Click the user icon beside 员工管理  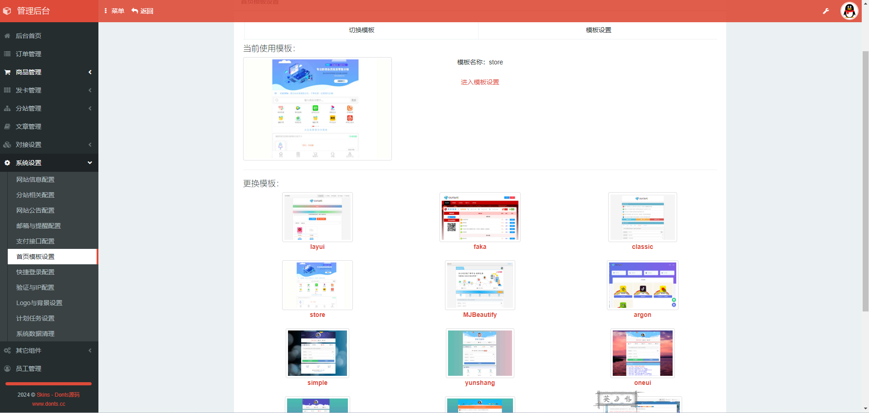pyautogui.click(x=7, y=369)
